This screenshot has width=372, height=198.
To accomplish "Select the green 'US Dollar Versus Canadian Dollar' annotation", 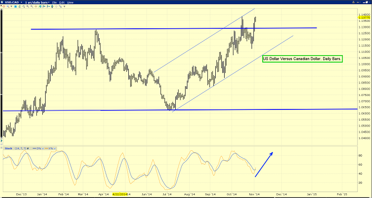I will point(302,59).
